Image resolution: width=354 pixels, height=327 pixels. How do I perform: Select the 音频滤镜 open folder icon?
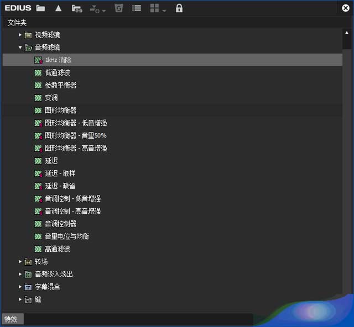coord(28,48)
